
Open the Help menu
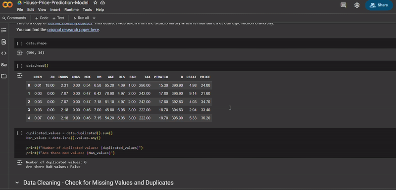pyautogui.click(x=100, y=9)
